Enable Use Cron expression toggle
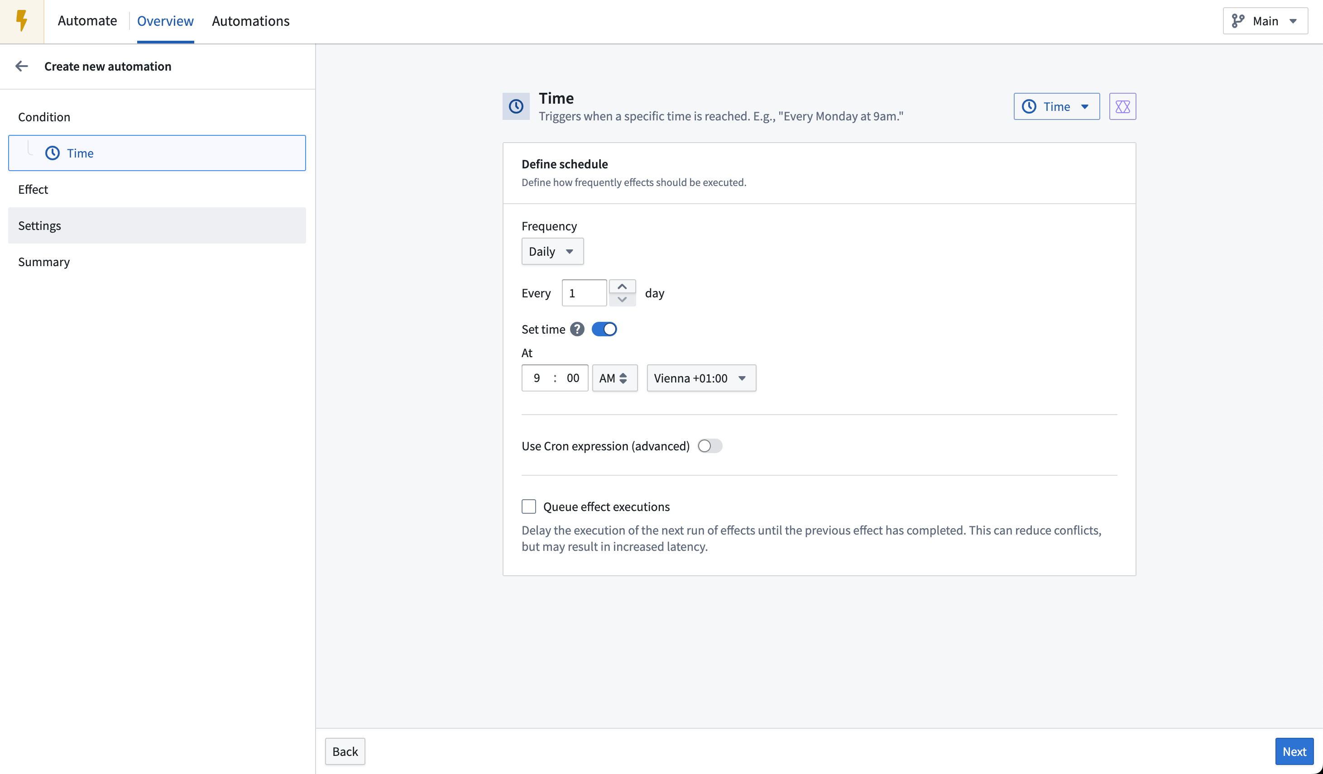This screenshot has width=1323, height=774. coord(710,445)
